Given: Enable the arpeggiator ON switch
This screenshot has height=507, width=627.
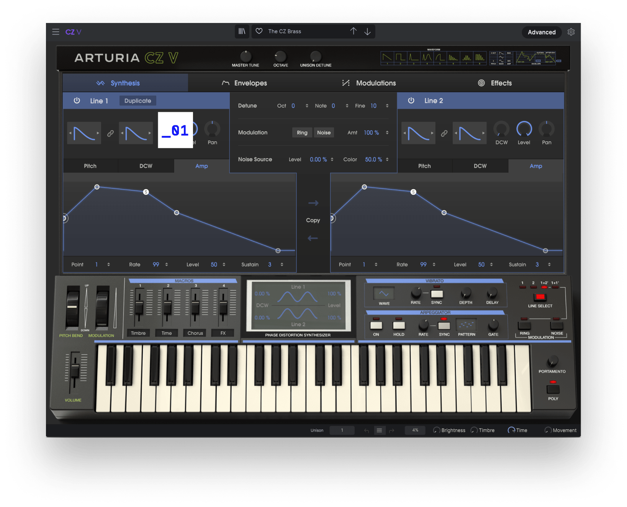Looking at the screenshot, I should (376, 325).
